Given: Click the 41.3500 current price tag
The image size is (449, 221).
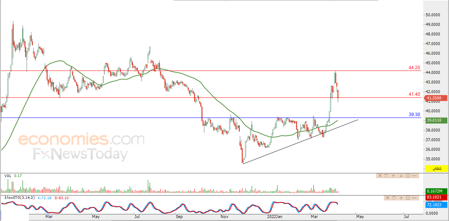Looking at the screenshot, I should click(x=437, y=98).
